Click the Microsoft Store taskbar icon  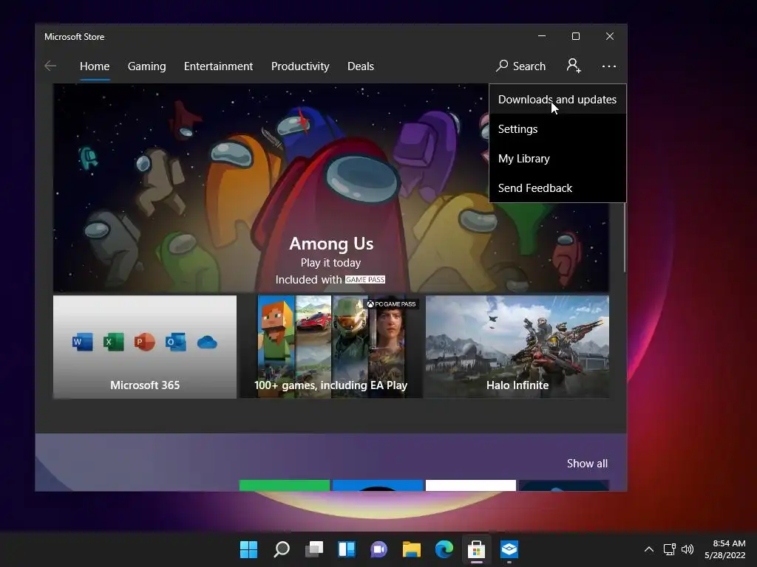pyautogui.click(x=476, y=549)
